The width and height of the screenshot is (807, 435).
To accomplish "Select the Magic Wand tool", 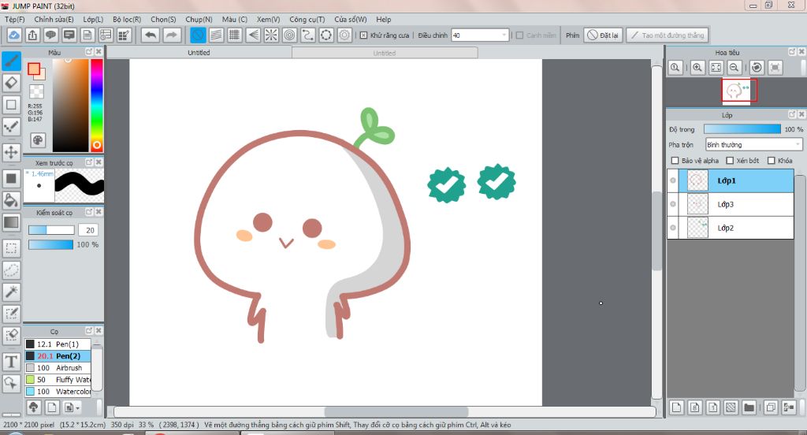I will point(11,292).
